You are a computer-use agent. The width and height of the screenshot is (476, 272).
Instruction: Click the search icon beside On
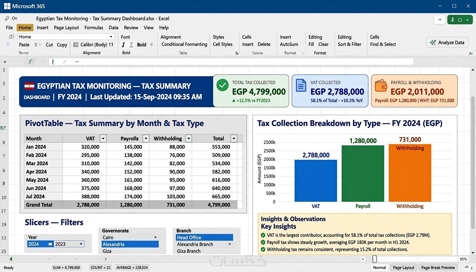[7, 18]
